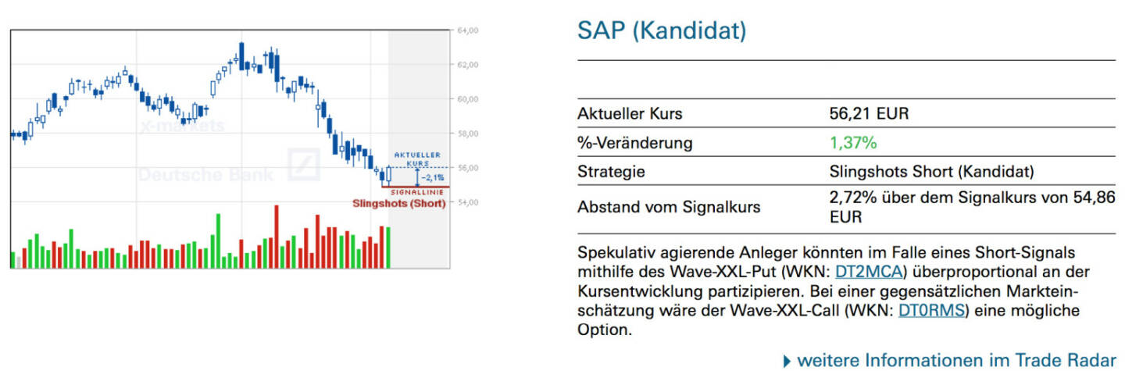1125x371 pixels.
Task: Click the 'x-markets' watermark in the chart
Action: coord(183,126)
